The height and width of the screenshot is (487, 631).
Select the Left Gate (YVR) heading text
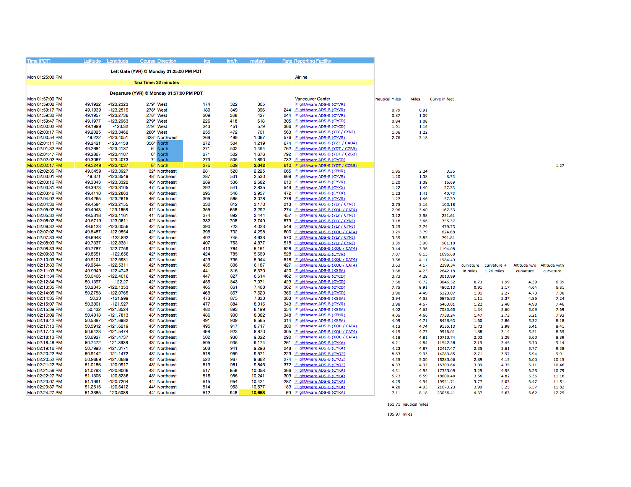[156, 71]
